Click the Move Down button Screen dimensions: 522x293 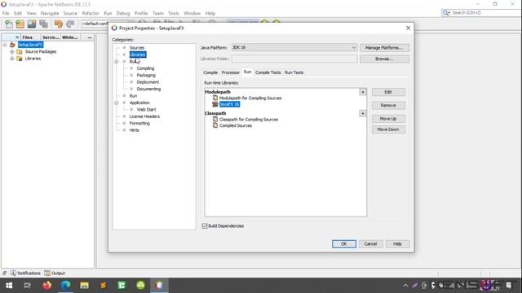[388, 129]
